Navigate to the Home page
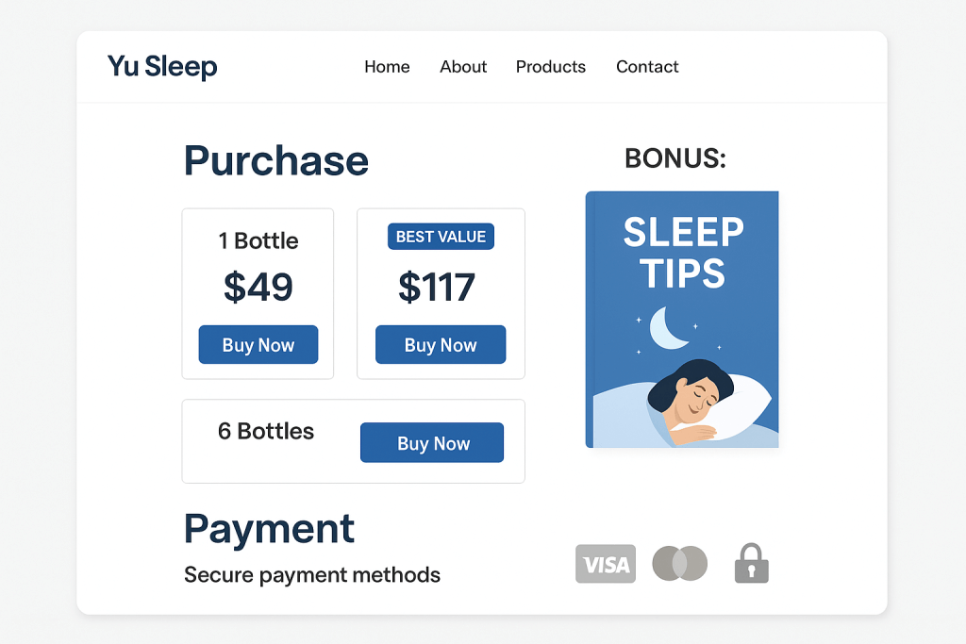The image size is (966, 644). click(387, 67)
